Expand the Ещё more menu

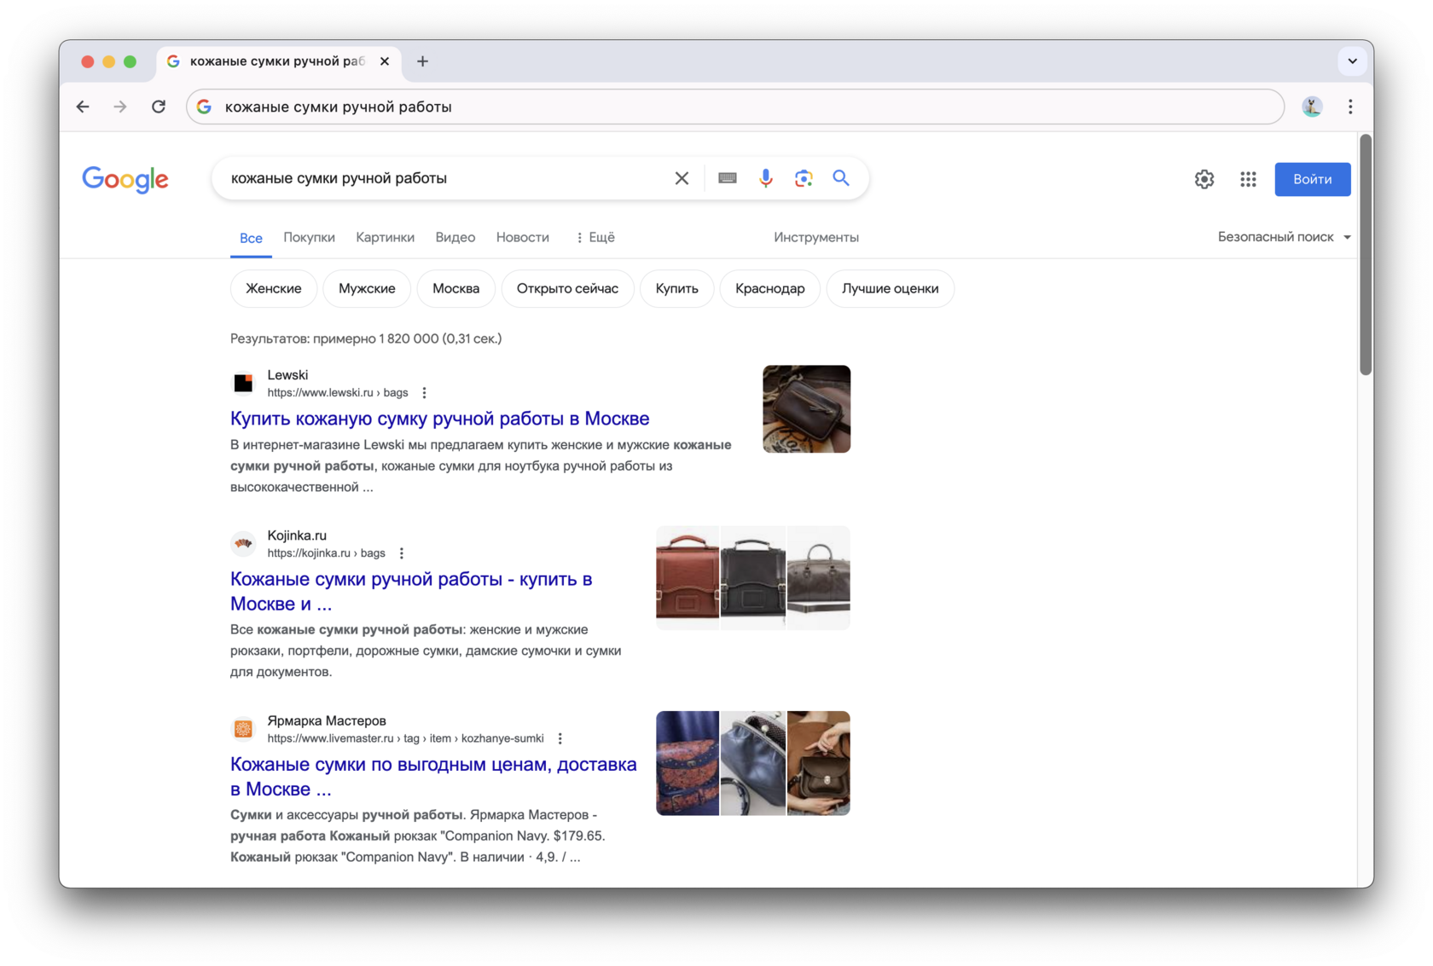pos(595,237)
